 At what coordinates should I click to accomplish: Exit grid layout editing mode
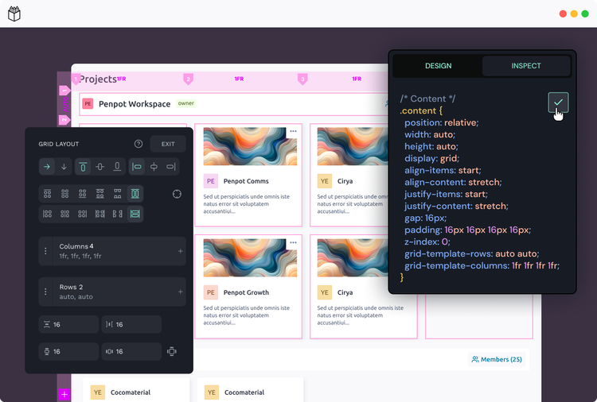168,144
